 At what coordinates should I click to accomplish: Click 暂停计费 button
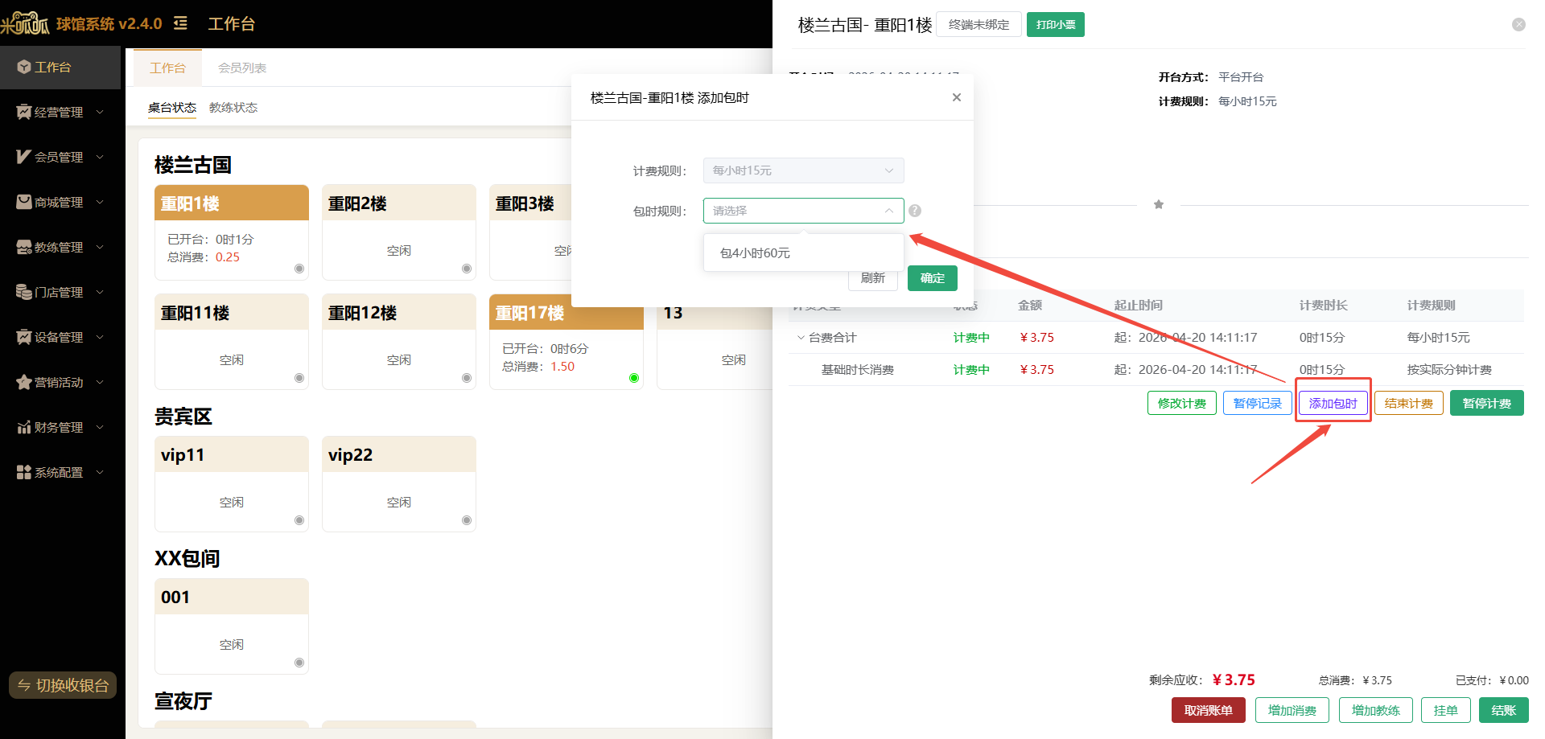click(x=1487, y=403)
